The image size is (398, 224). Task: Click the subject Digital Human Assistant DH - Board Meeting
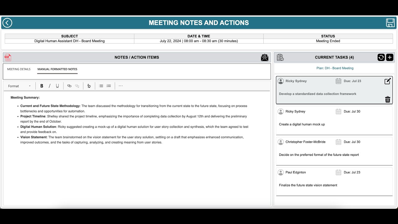(x=70, y=41)
